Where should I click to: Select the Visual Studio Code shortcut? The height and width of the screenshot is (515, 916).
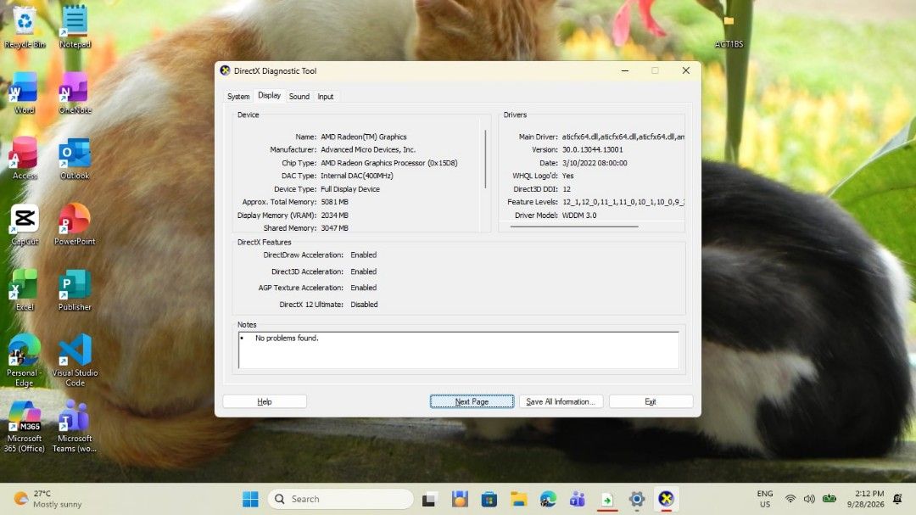click(75, 361)
